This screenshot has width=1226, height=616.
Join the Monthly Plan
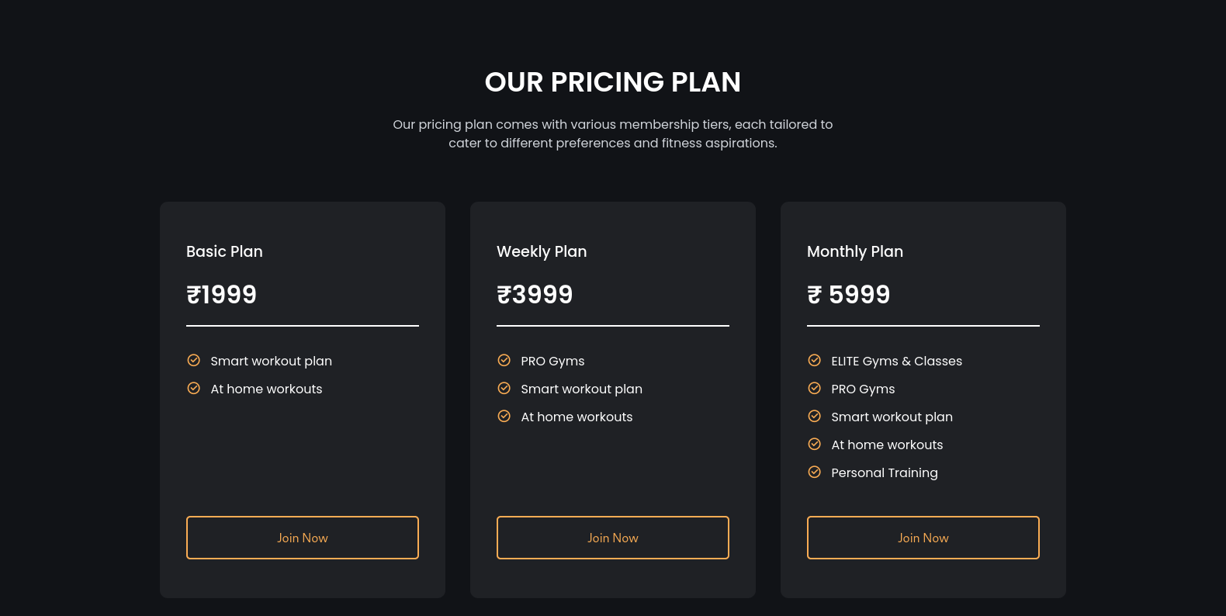(x=923, y=538)
